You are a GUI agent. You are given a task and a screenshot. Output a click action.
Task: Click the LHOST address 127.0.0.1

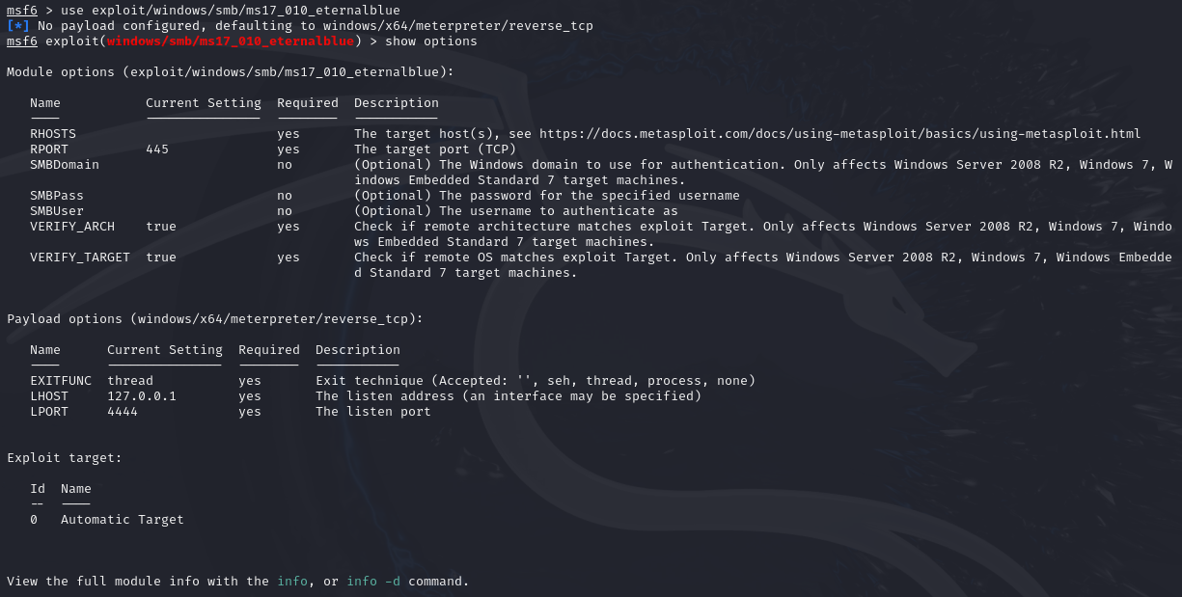click(142, 396)
